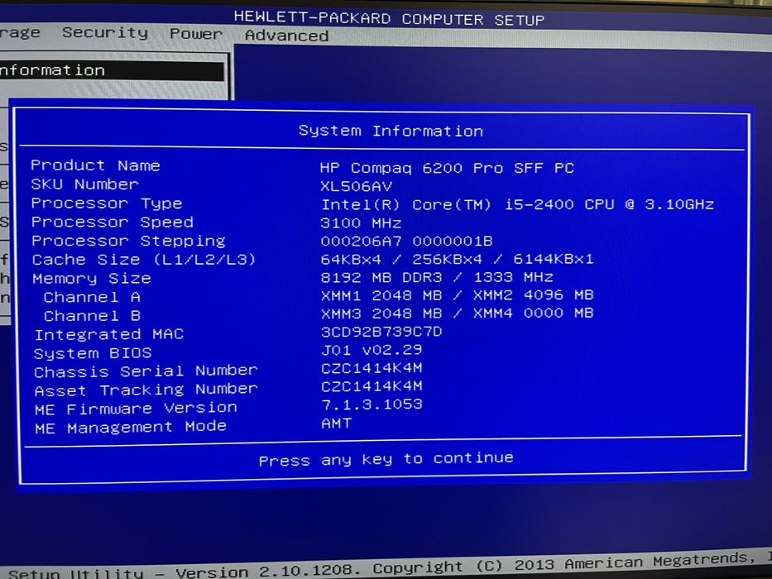Click the 'SKU Number' label
The image size is (772, 579).
[x=84, y=184]
